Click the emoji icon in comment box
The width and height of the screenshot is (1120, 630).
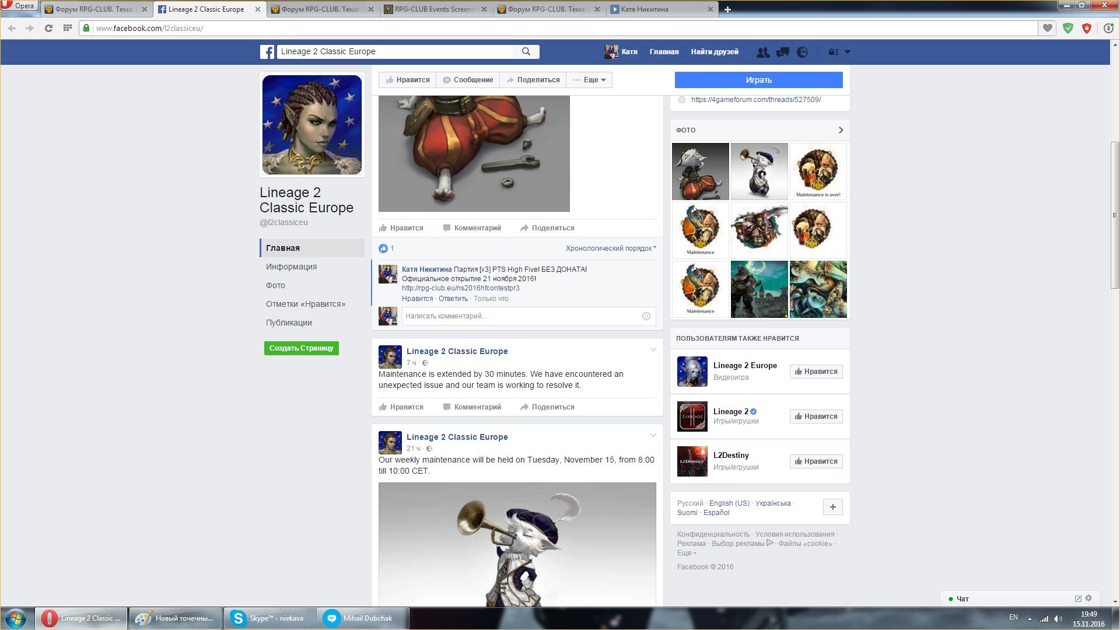646,316
